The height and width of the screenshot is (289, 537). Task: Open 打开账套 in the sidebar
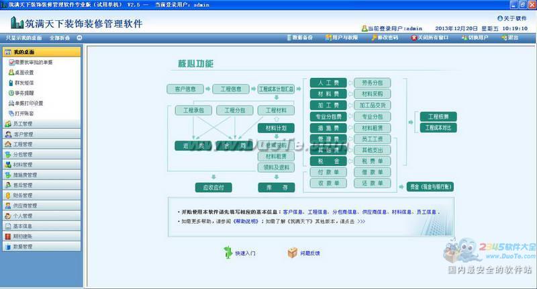tap(21, 114)
